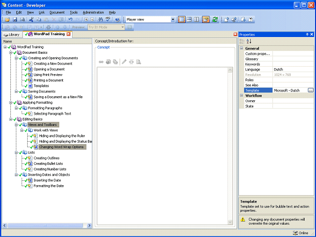
Task: Select the State workflow property
Action: pos(278,106)
